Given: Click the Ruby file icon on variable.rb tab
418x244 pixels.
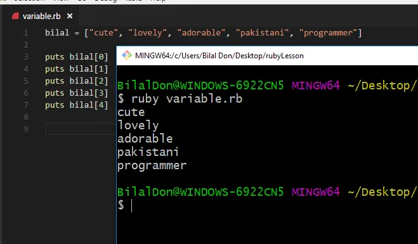Looking at the screenshot, I should pyautogui.click(x=15, y=16).
